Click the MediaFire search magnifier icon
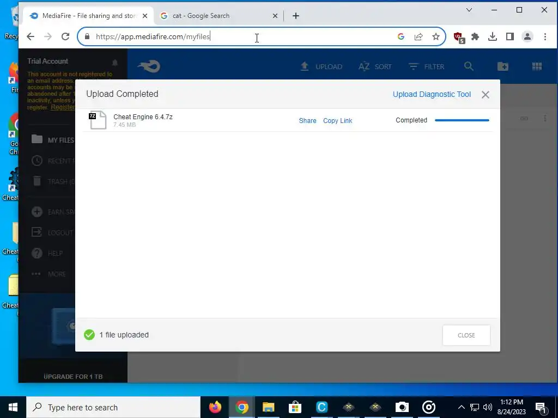 (x=469, y=66)
